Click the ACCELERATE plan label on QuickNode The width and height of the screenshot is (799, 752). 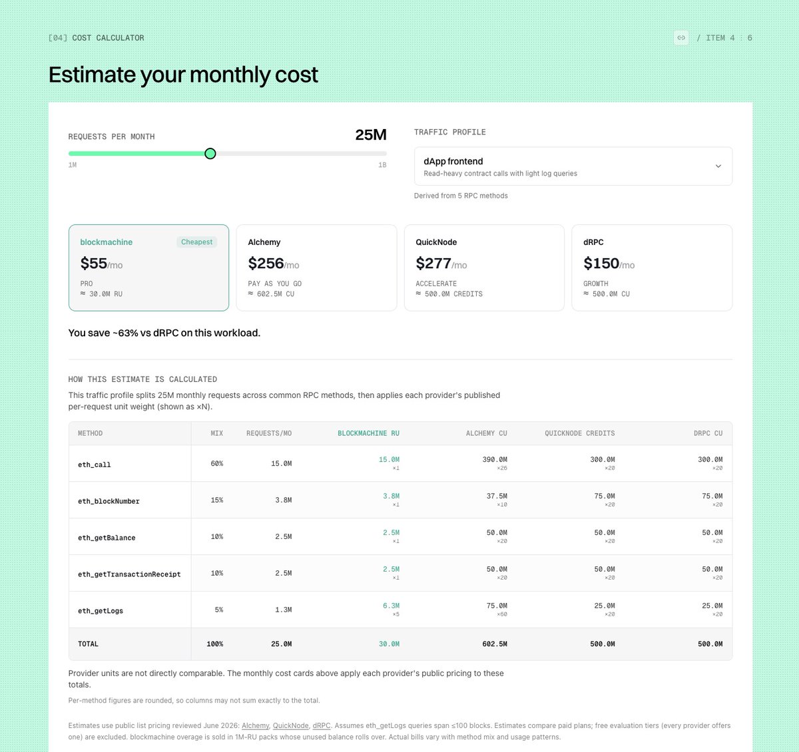point(436,283)
